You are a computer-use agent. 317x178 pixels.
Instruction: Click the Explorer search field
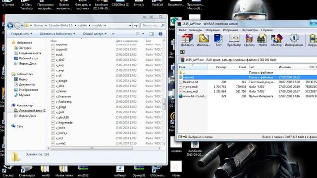pos(153,25)
